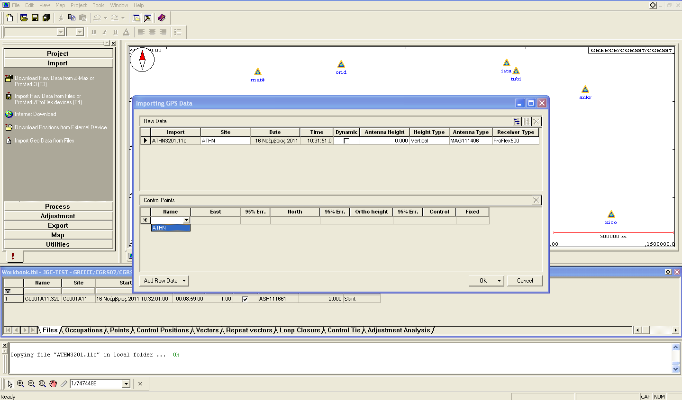Viewport: 682px width, 400px height.
Task: Click Internet Download link
Action: 35,114
